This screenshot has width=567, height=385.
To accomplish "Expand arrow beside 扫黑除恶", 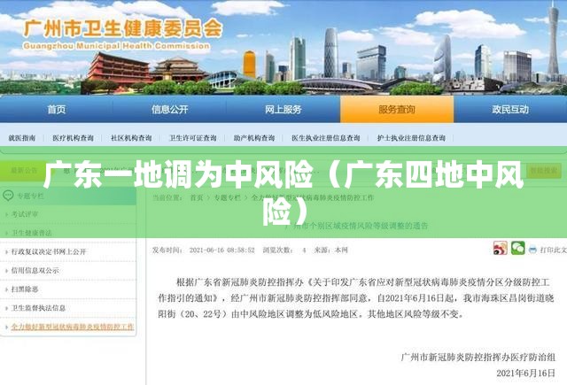I will tap(6, 289).
